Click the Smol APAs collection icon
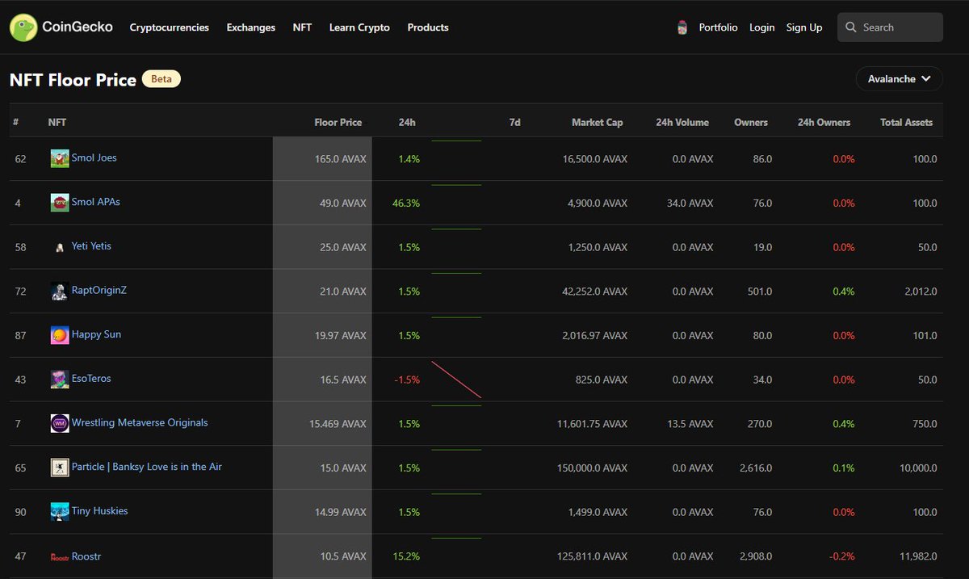This screenshot has width=969, height=579. coord(60,203)
